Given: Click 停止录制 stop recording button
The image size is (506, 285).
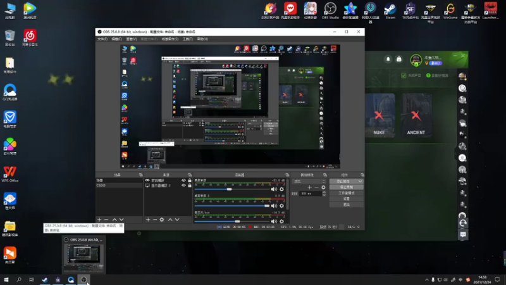Looking at the screenshot, I should point(346,187).
